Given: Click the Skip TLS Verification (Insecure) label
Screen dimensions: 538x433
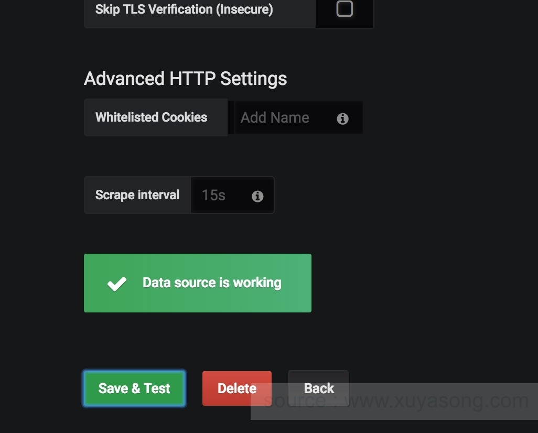Looking at the screenshot, I should point(184,9).
